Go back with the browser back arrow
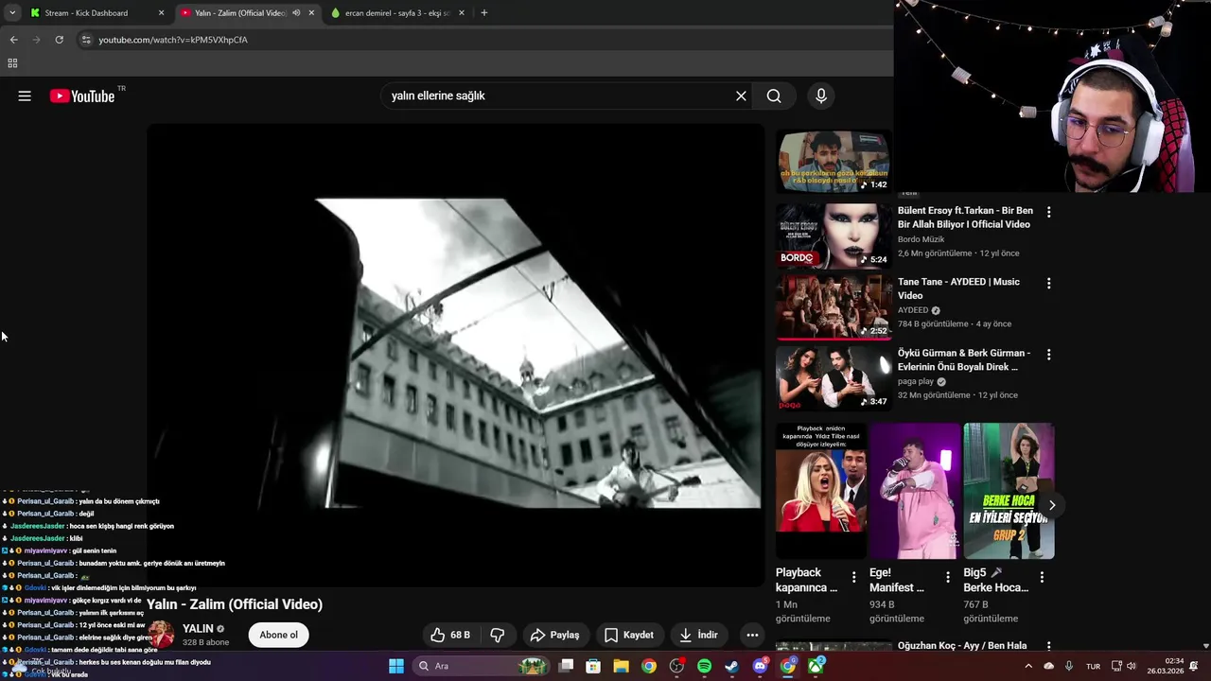1211x681 pixels. (13, 40)
